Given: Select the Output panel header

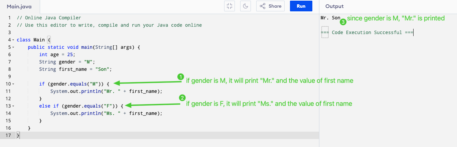Looking at the screenshot, I should pos(334,6).
